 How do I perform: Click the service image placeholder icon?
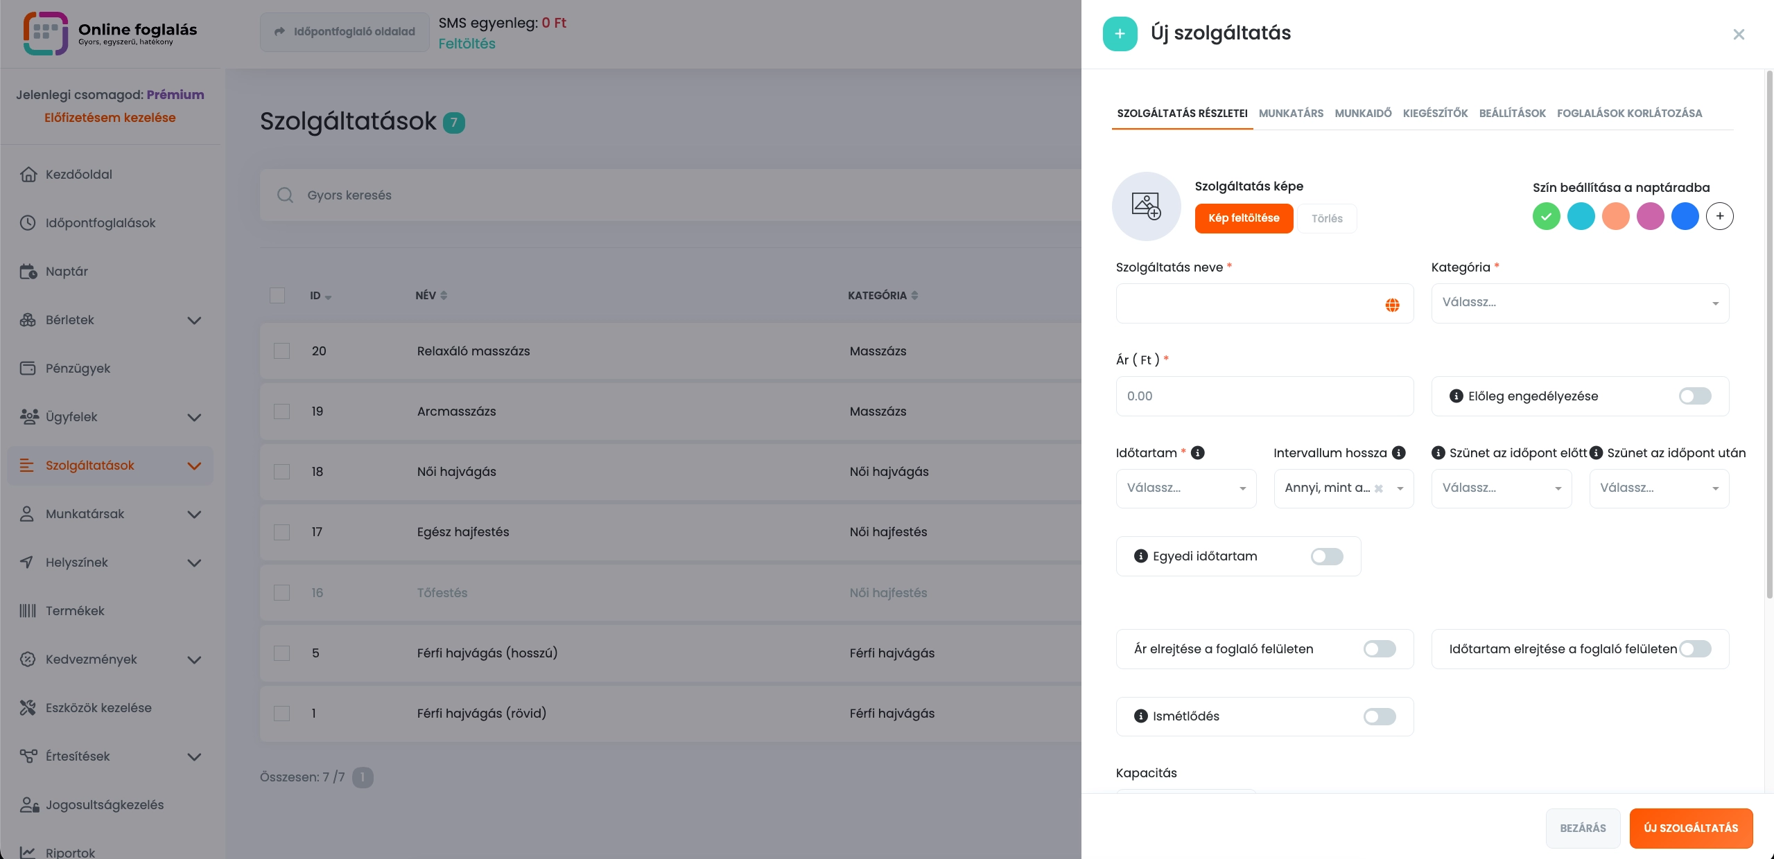[x=1146, y=206]
